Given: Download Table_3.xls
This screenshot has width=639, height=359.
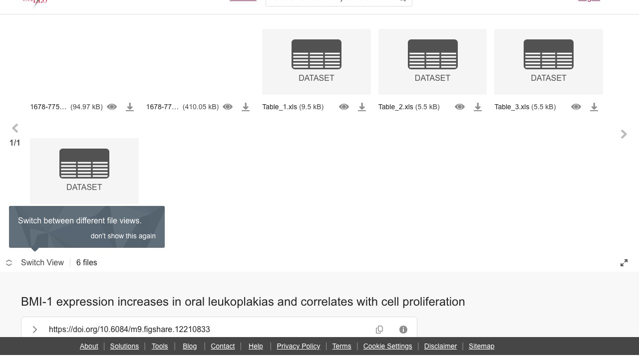Looking at the screenshot, I should click(594, 107).
